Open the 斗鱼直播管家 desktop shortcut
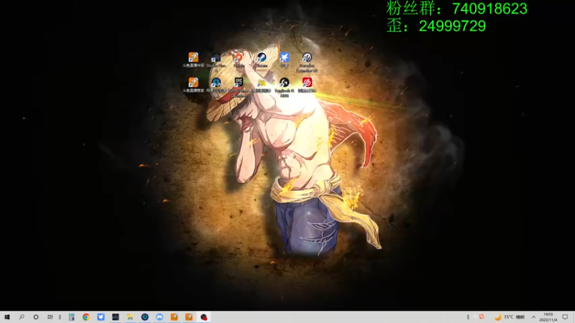The width and height of the screenshot is (575, 323). (193, 85)
